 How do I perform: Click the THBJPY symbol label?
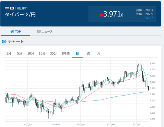pos(21,8)
